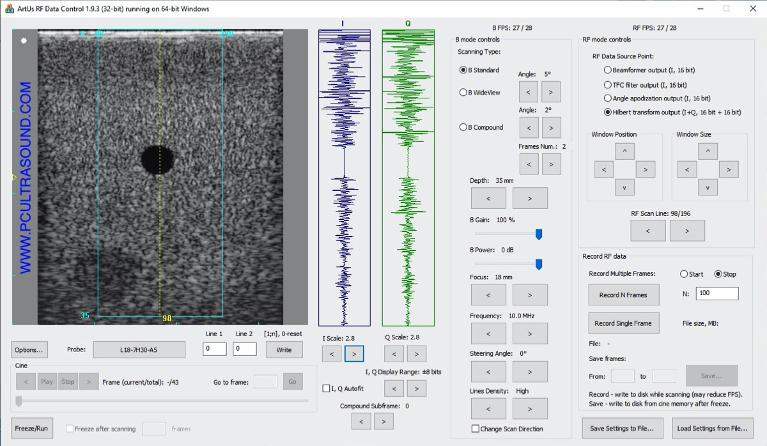The width and height of the screenshot is (767, 446).
Task: Increase the RF window size vertically
Action: click(x=708, y=151)
